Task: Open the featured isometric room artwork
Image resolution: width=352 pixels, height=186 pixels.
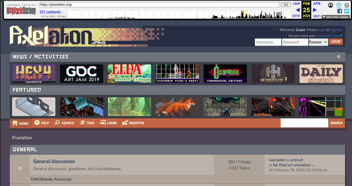Action: [34, 107]
